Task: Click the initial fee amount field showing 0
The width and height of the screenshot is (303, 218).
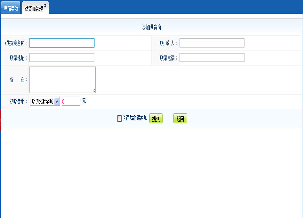Action: [x=71, y=101]
